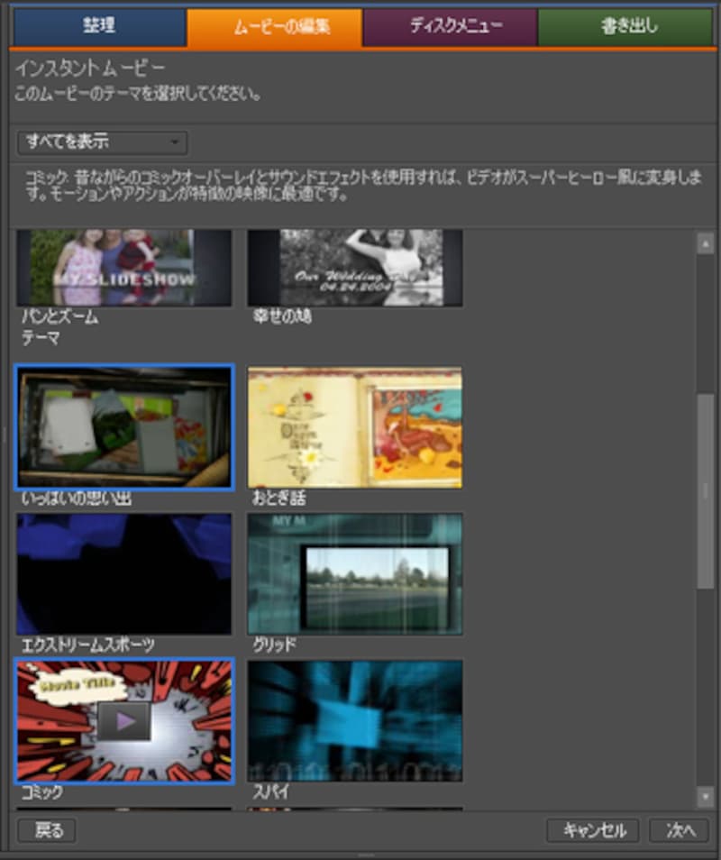Image resolution: width=721 pixels, height=860 pixels.
Task: Choose the パンとズーム theme thumbnail
Action: [123, 268]
